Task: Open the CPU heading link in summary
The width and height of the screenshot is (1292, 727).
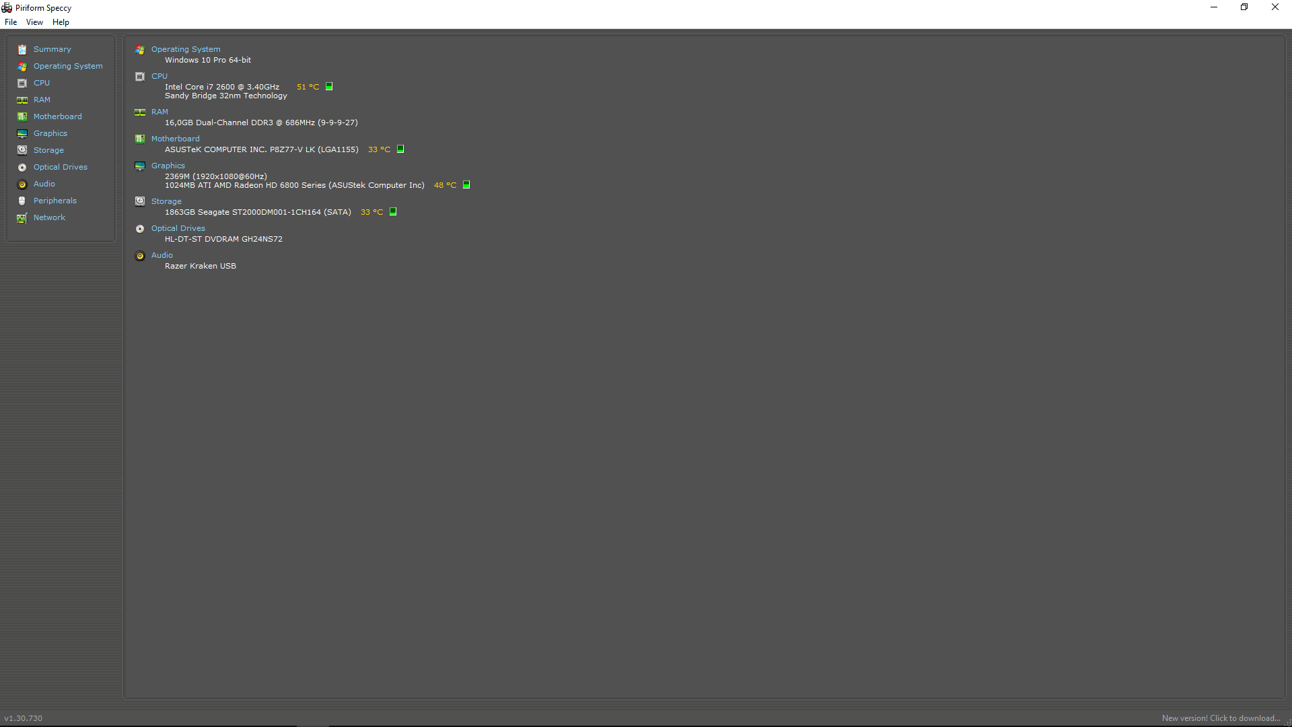Action: point(159,76)
